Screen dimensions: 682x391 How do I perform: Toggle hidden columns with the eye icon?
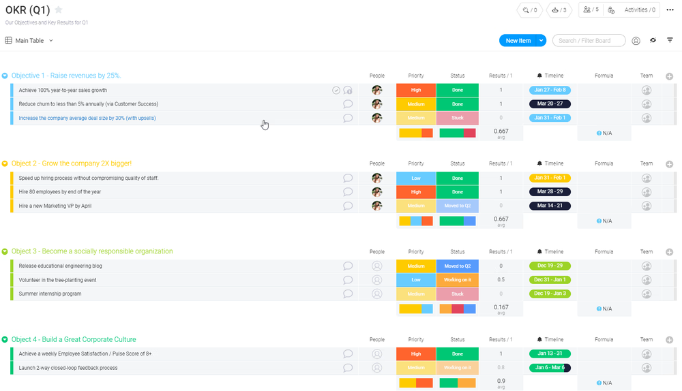tap(653, 41)
